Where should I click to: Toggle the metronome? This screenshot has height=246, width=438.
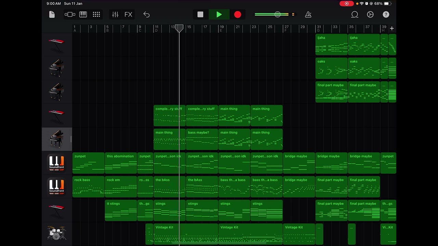tap(308, 14)
